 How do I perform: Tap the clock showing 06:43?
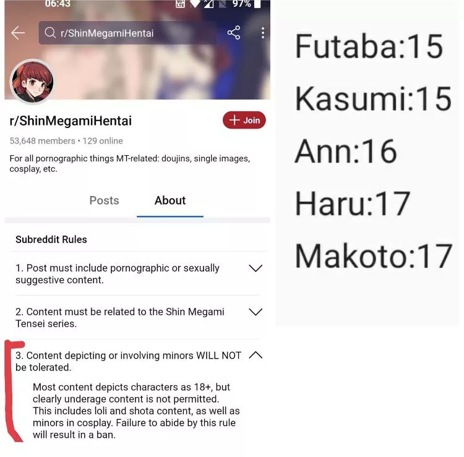click(58, 4)
